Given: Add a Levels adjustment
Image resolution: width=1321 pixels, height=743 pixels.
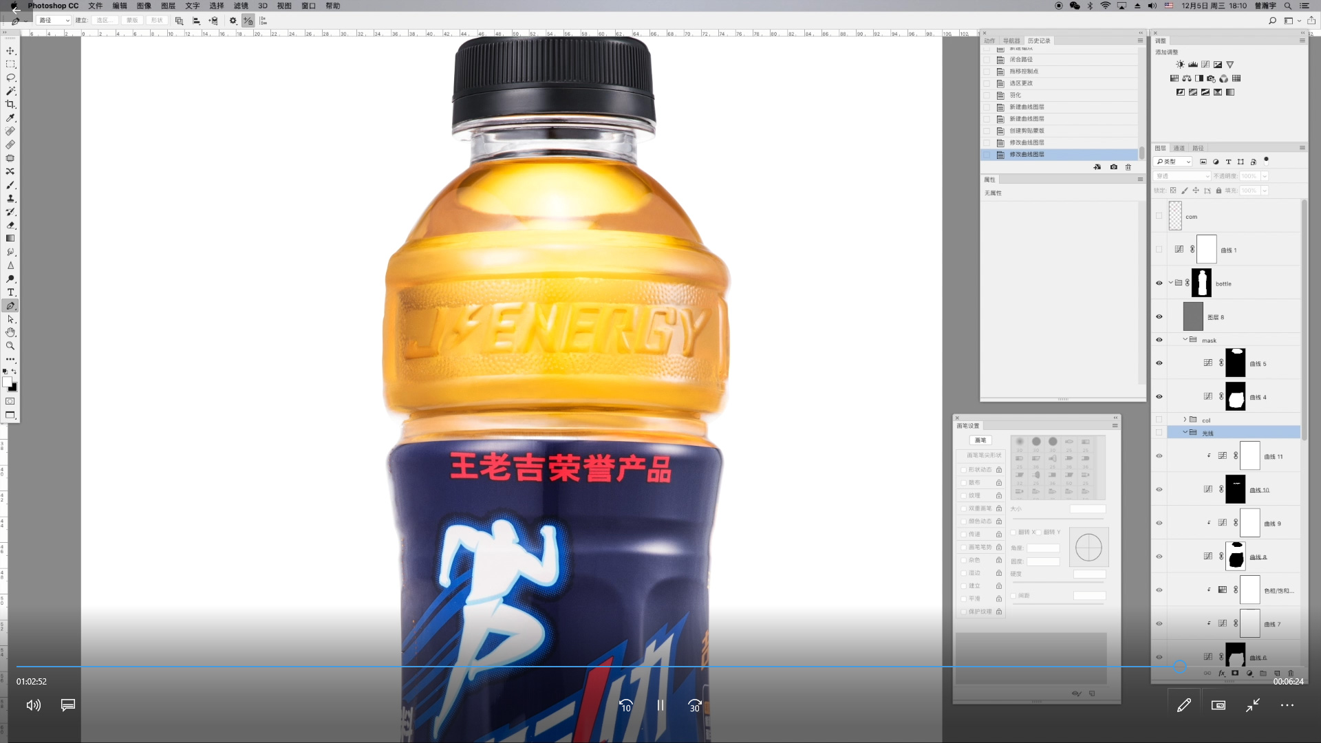Looking at the screenshot, I should (1193, 65).
